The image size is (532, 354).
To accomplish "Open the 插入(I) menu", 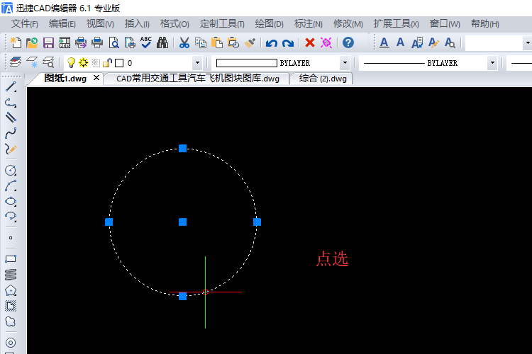I will click(x=137, y=24).
